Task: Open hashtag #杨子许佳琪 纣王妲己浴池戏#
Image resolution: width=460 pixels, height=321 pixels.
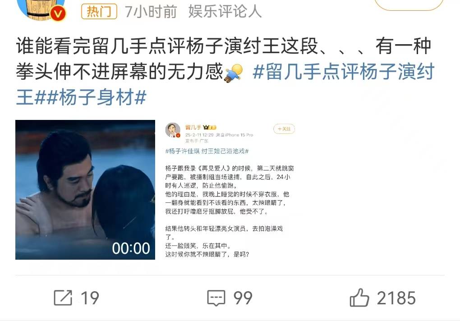Action: (x=207, y=151)
